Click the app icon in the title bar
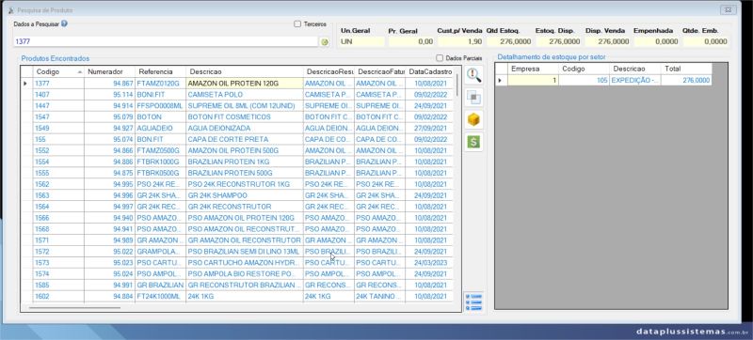753x340 pixels. tap(10, 10)
